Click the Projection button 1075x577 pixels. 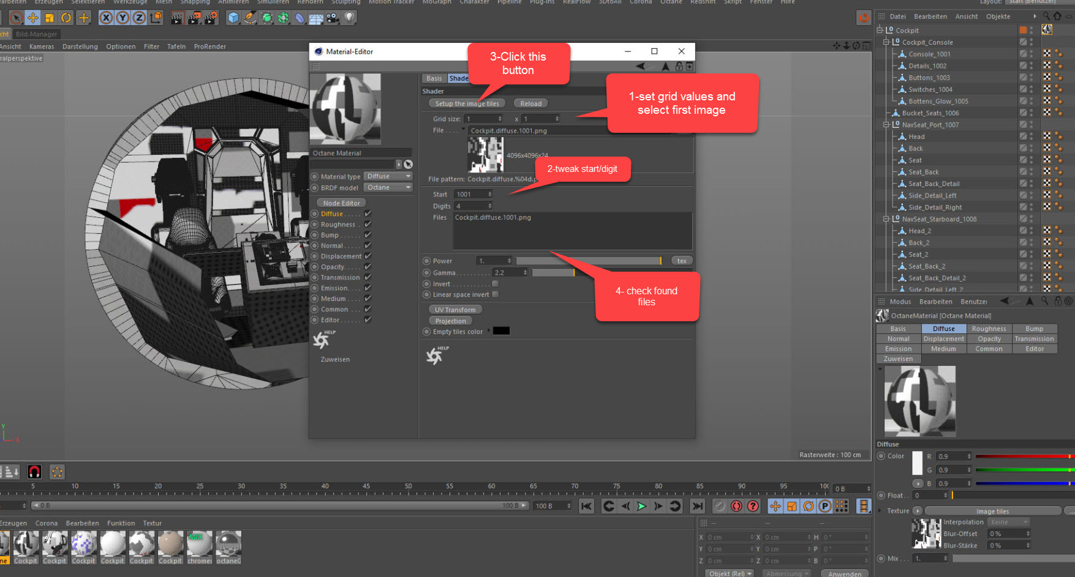coord(451,321)
